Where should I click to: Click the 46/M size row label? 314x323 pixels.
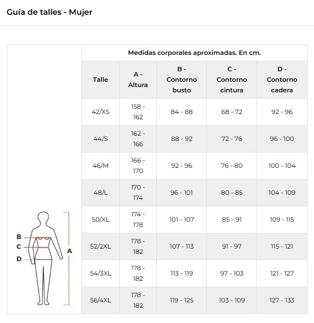click(101, 166)
